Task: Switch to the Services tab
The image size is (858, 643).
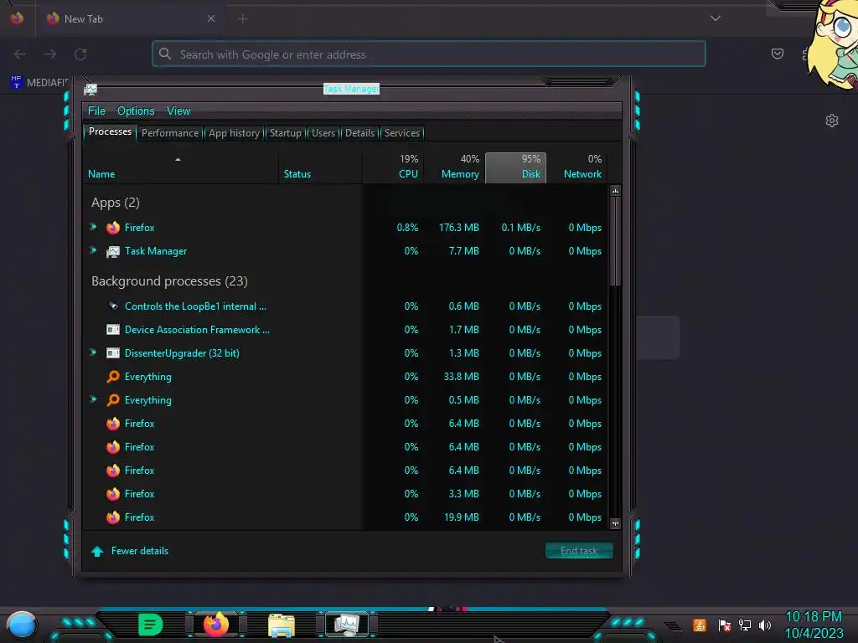Action: coord(401,133)
